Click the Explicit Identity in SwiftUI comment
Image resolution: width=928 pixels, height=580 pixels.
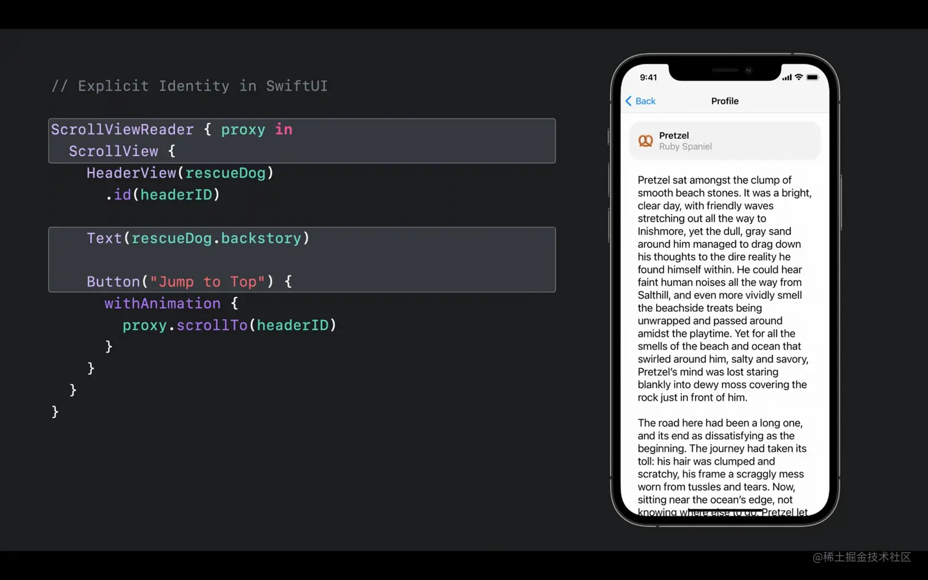190,86
